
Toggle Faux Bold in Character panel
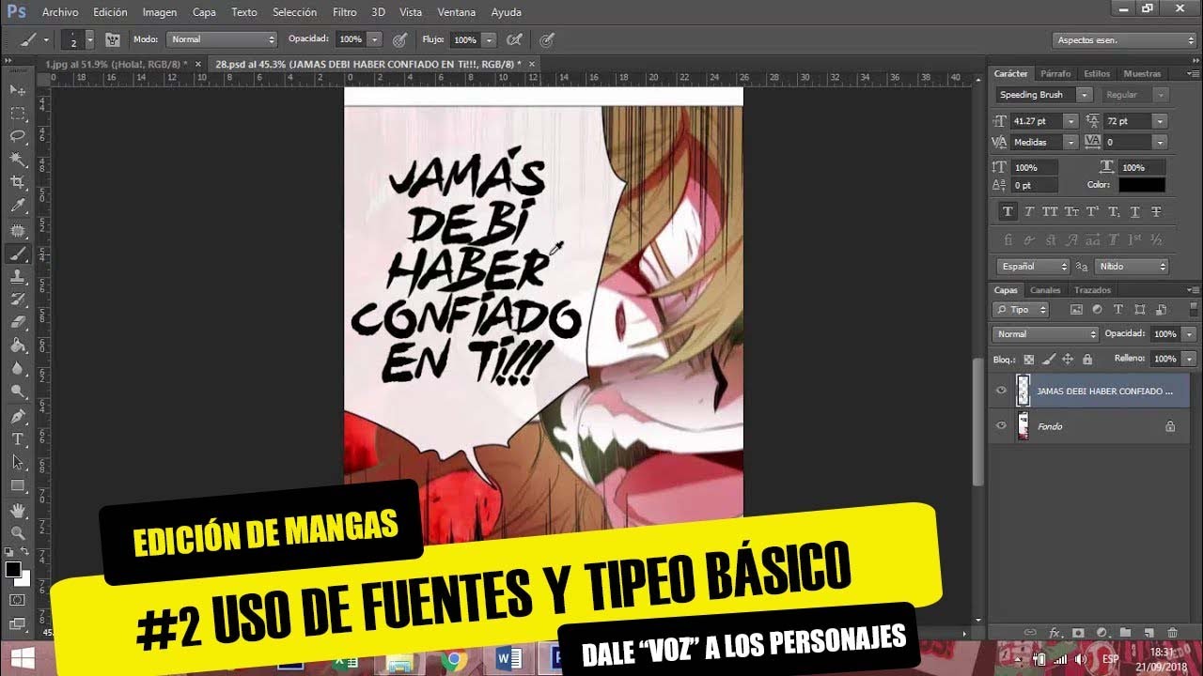tap(1008, 212)
